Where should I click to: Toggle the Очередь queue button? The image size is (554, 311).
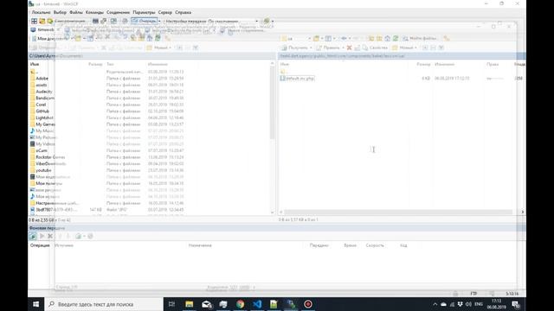(144, 21)
